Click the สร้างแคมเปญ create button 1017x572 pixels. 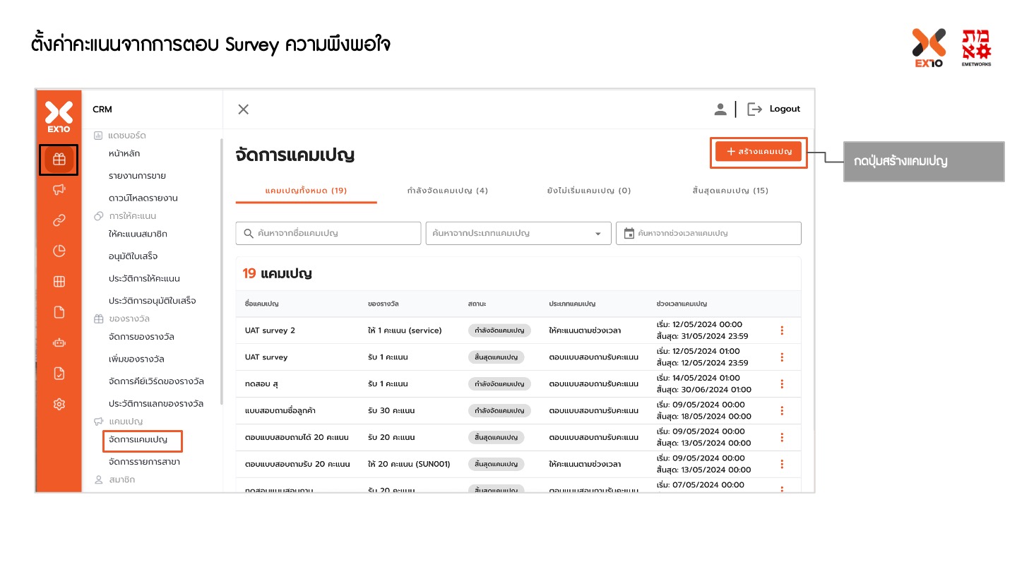(x=758, y=152)
